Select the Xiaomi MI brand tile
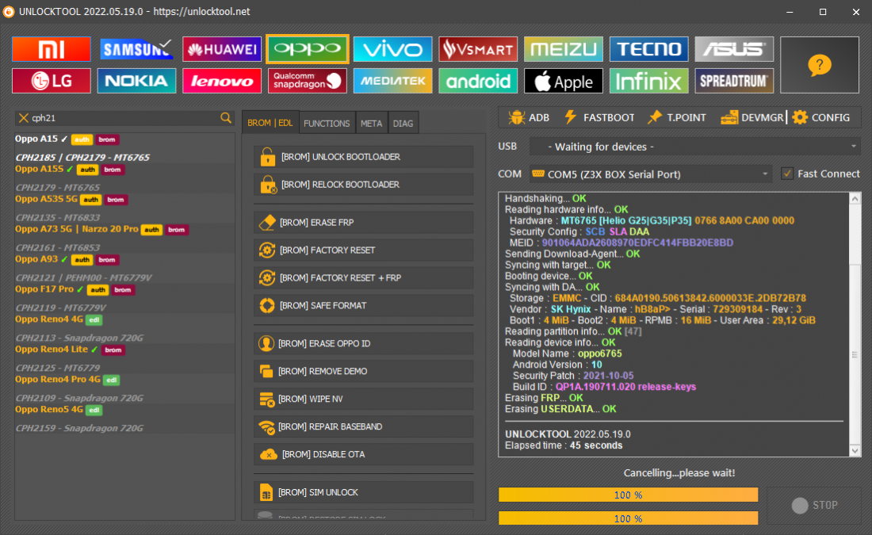 click(52, 49)
